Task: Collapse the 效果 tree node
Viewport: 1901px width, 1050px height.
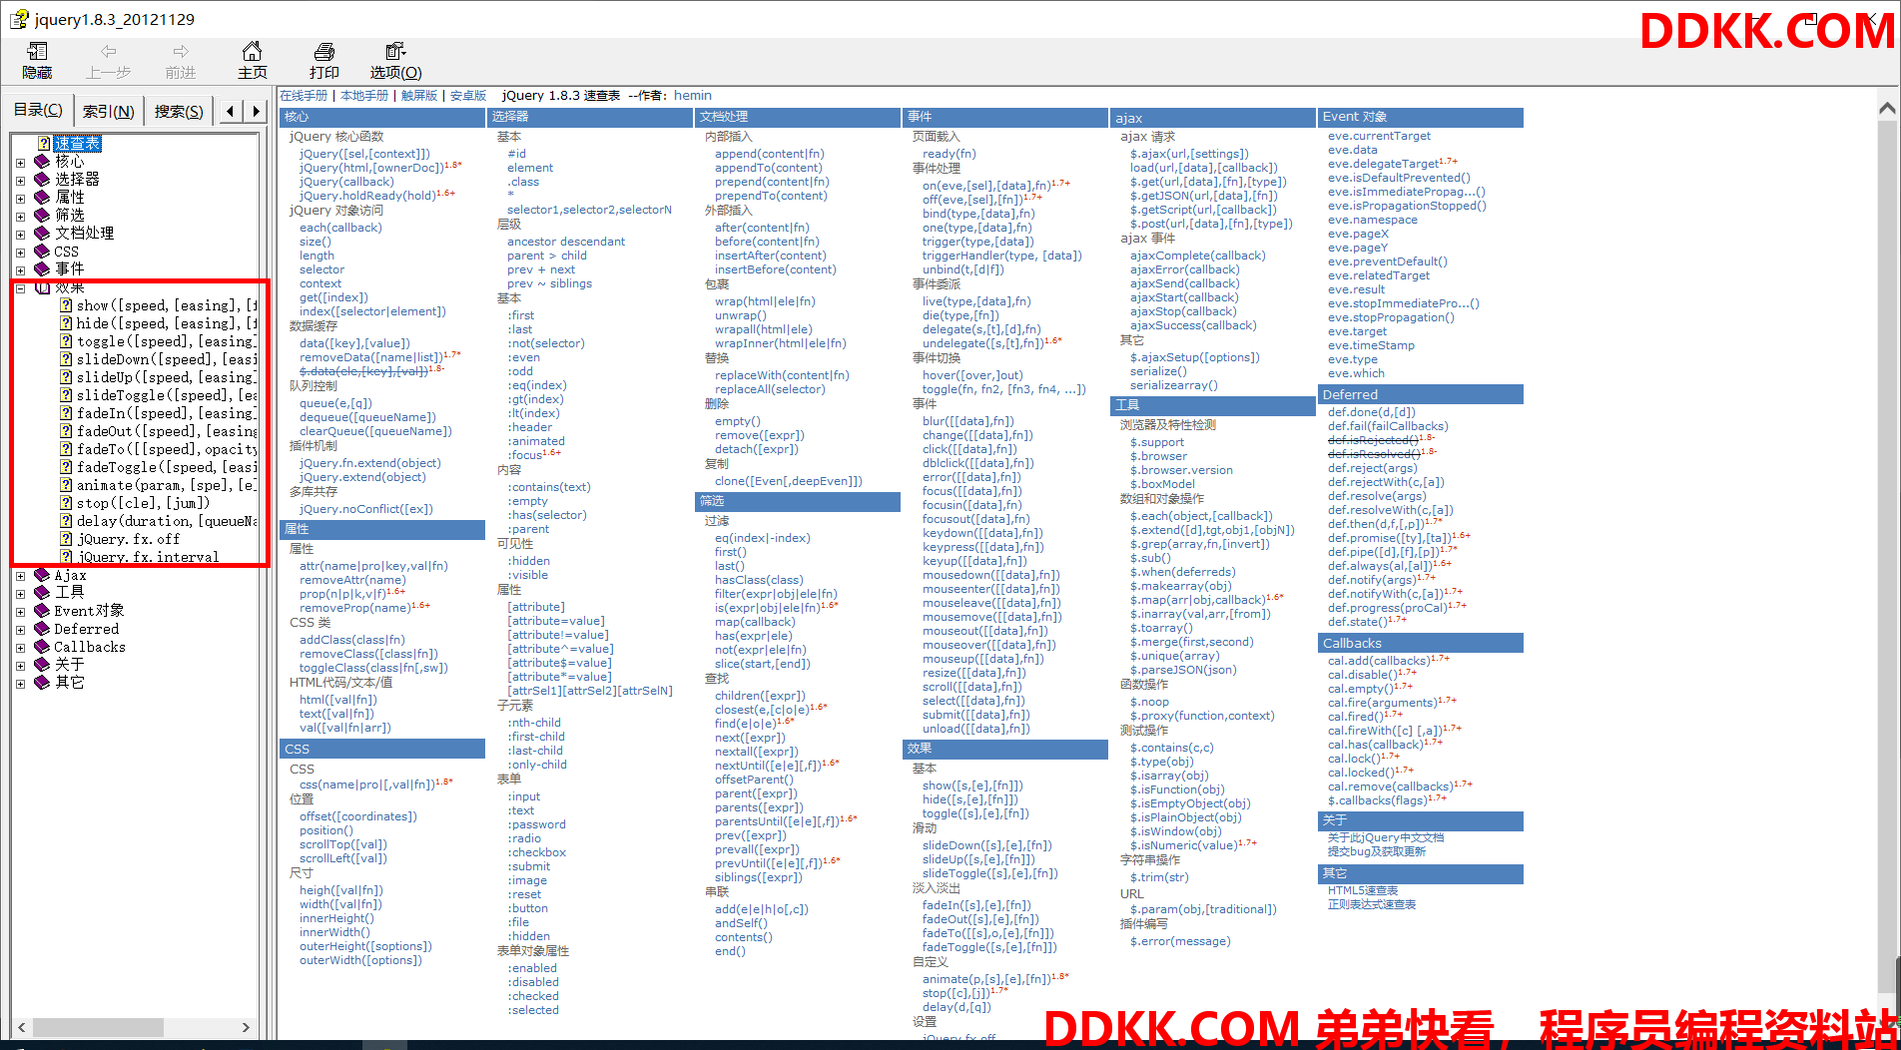Action: click(x=20, y=287)
